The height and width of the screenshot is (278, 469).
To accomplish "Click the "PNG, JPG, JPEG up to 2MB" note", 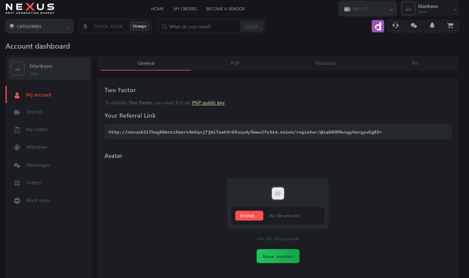I will (x=278, y=239).
